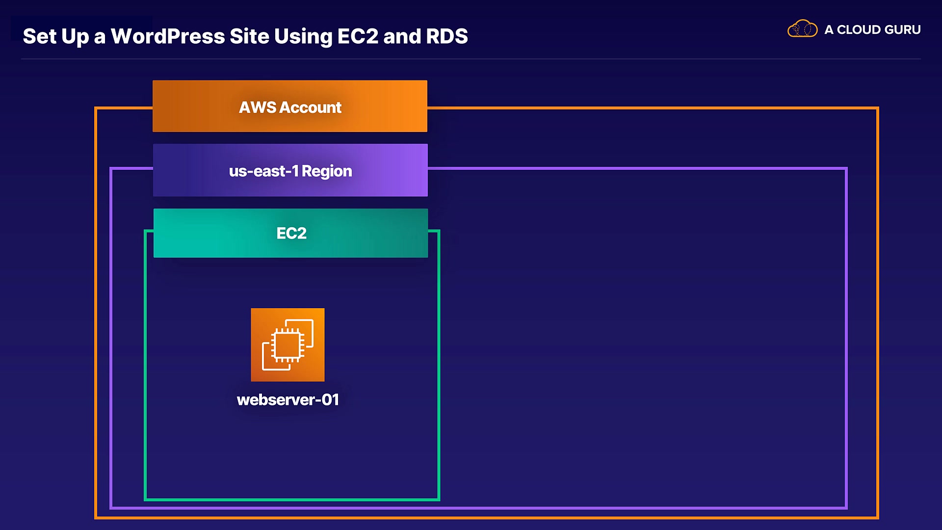The image size is (942, 530).
Task: Click EC2 in the slide title heading
Action: click(x=358, y=36)
